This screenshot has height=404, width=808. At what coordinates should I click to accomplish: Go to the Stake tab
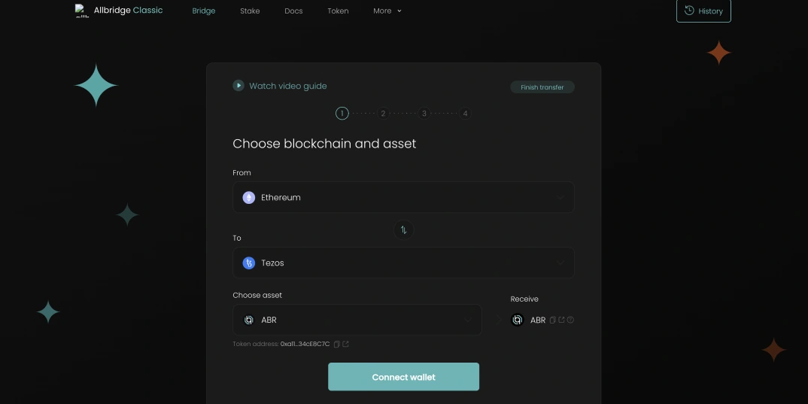tap(250, 11)
